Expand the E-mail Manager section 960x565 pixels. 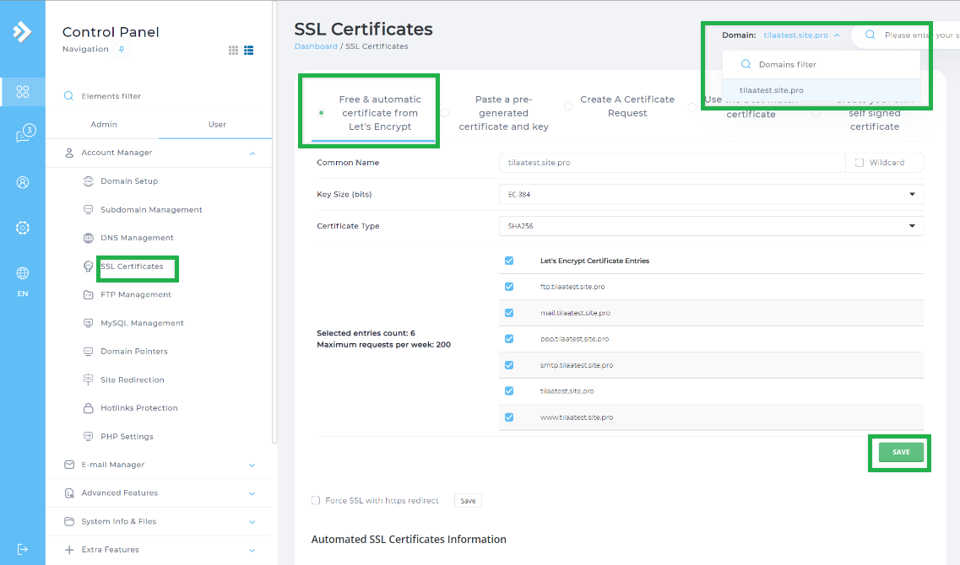click(x=252, y=465)
